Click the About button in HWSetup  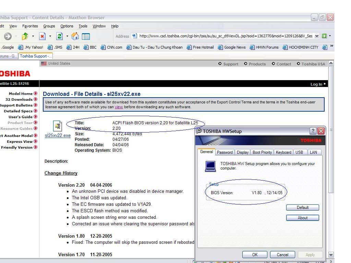(303, 218)
